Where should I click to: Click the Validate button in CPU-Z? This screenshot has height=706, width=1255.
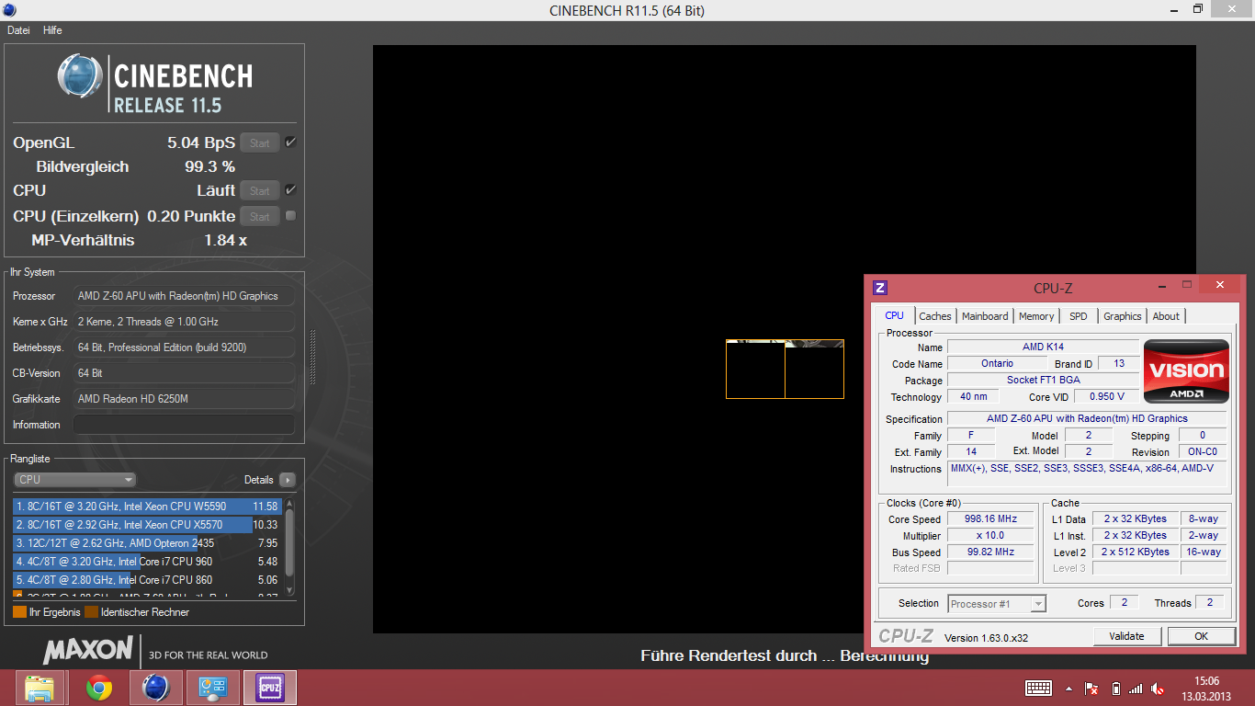[x=1127, y=636]
